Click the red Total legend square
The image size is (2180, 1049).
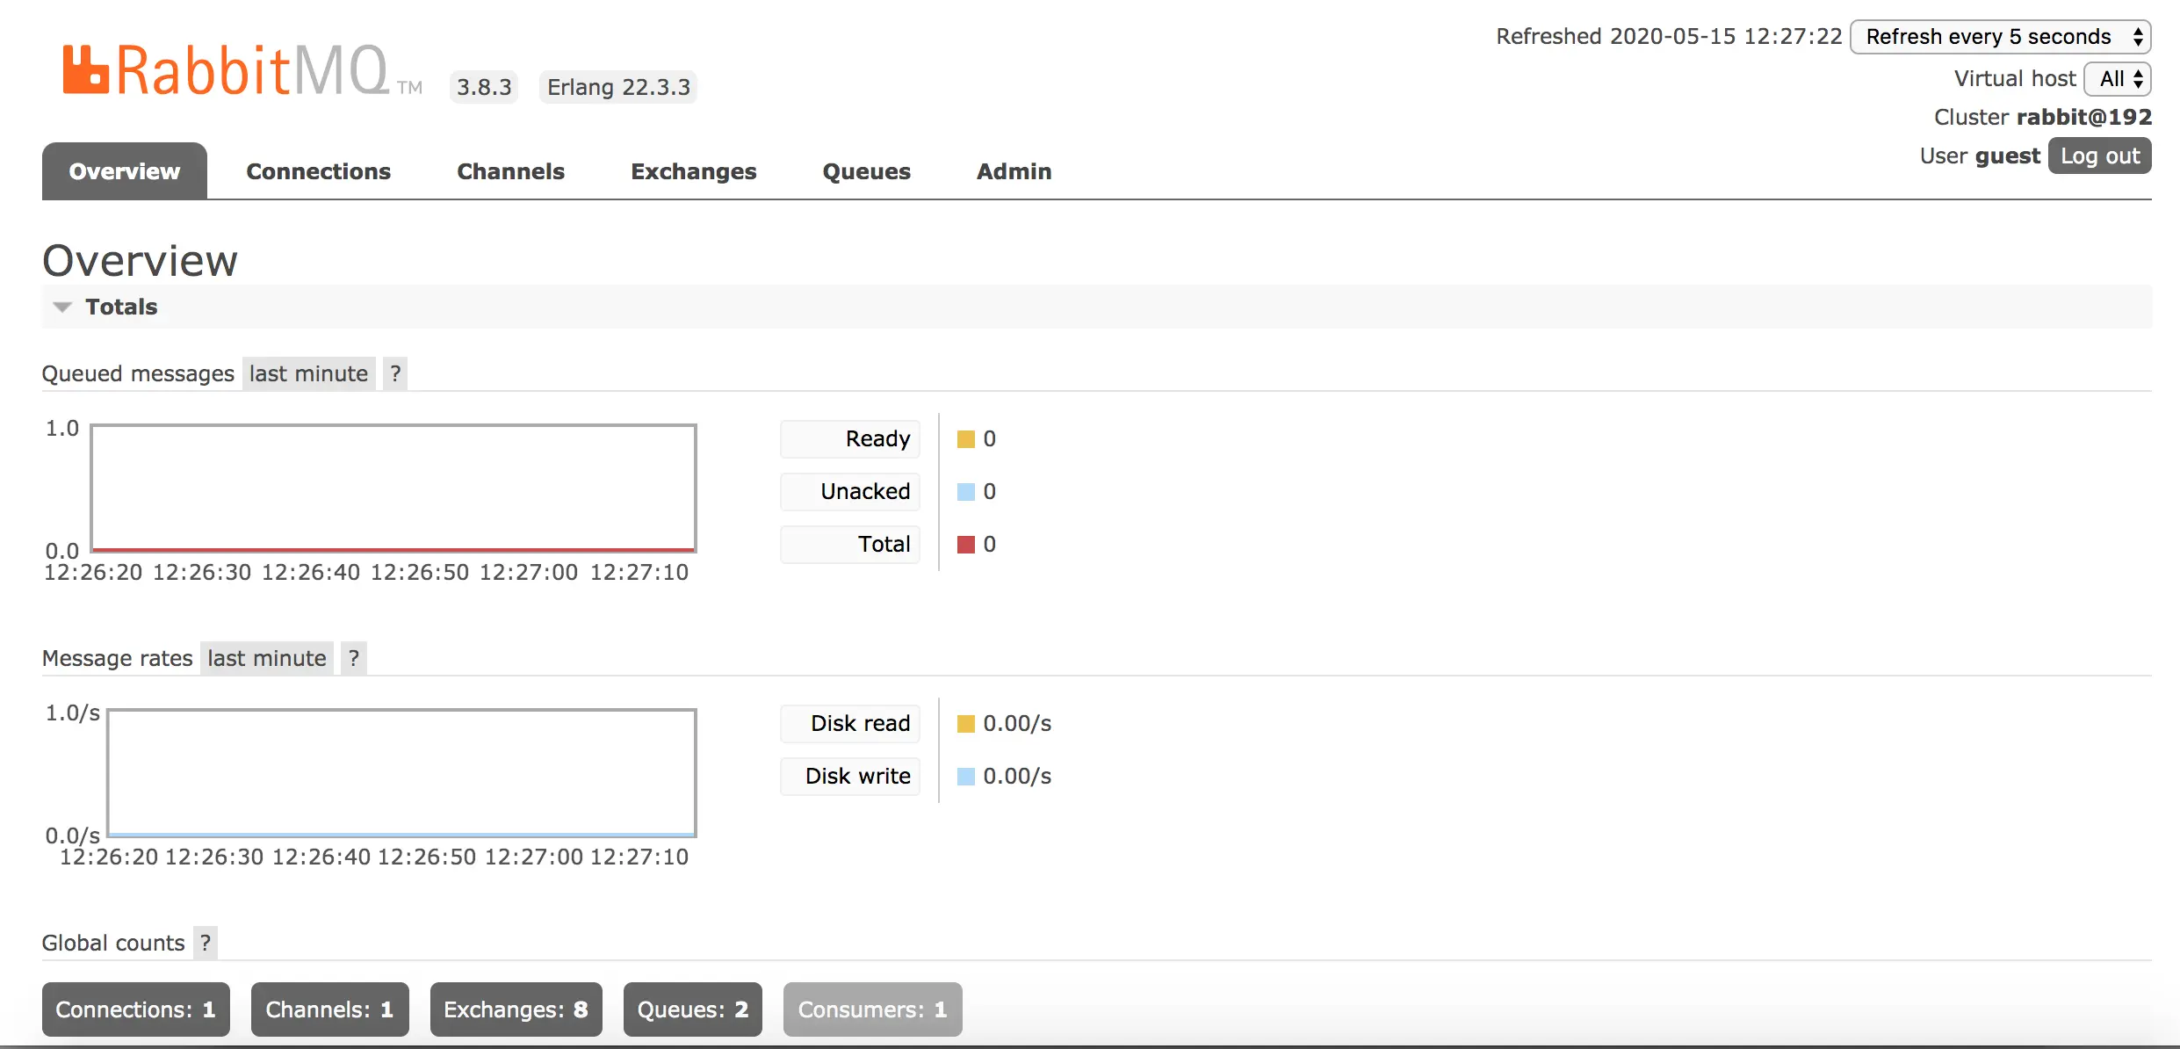click(965, 545)
